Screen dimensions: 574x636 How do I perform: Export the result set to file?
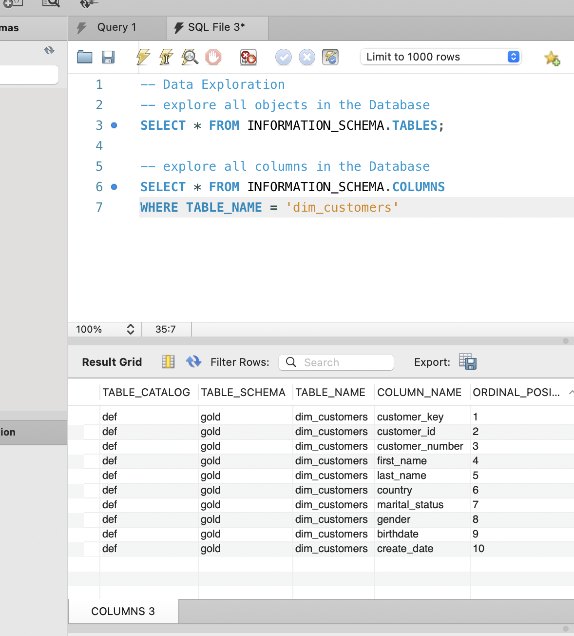[467, 361]
